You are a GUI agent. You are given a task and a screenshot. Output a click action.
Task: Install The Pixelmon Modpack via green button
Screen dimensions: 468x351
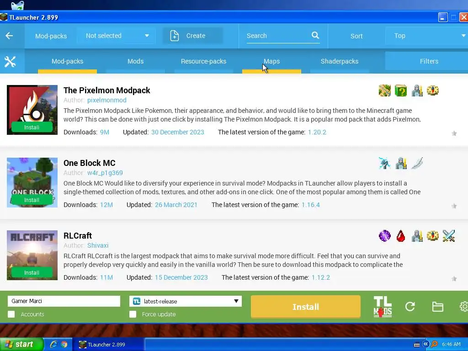point(32,128)
